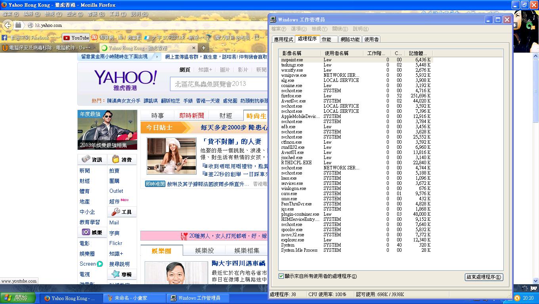Open the 資訊 newspaper icon section
Screen dimensions: 539x304
[x=92, y=160]
